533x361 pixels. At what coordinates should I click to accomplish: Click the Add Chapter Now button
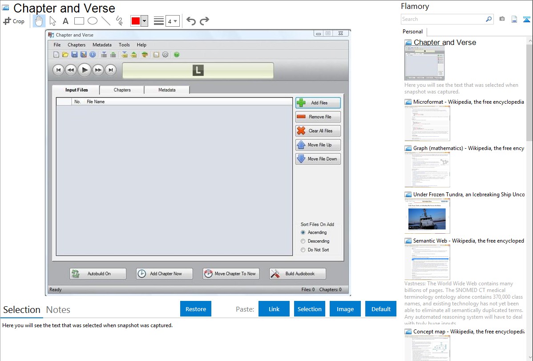pyautogui.click(x=165, y=274)
